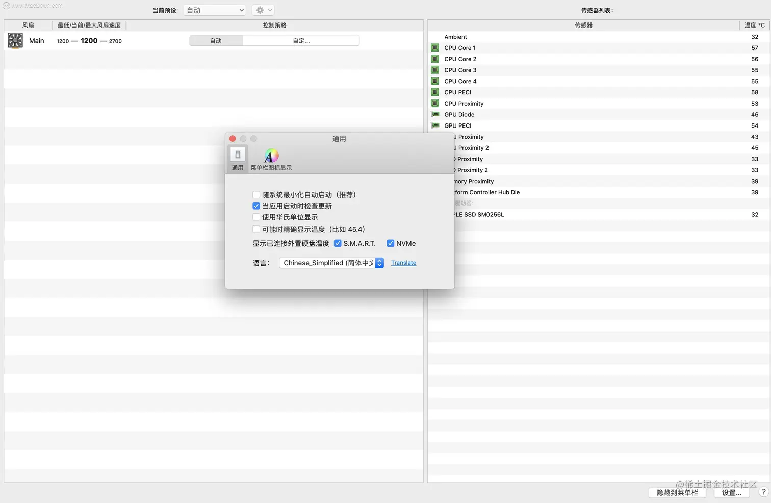Click the GPU PECI card icon
The image size is (771, 503).
pyautogui.click(x=435, y=125)
